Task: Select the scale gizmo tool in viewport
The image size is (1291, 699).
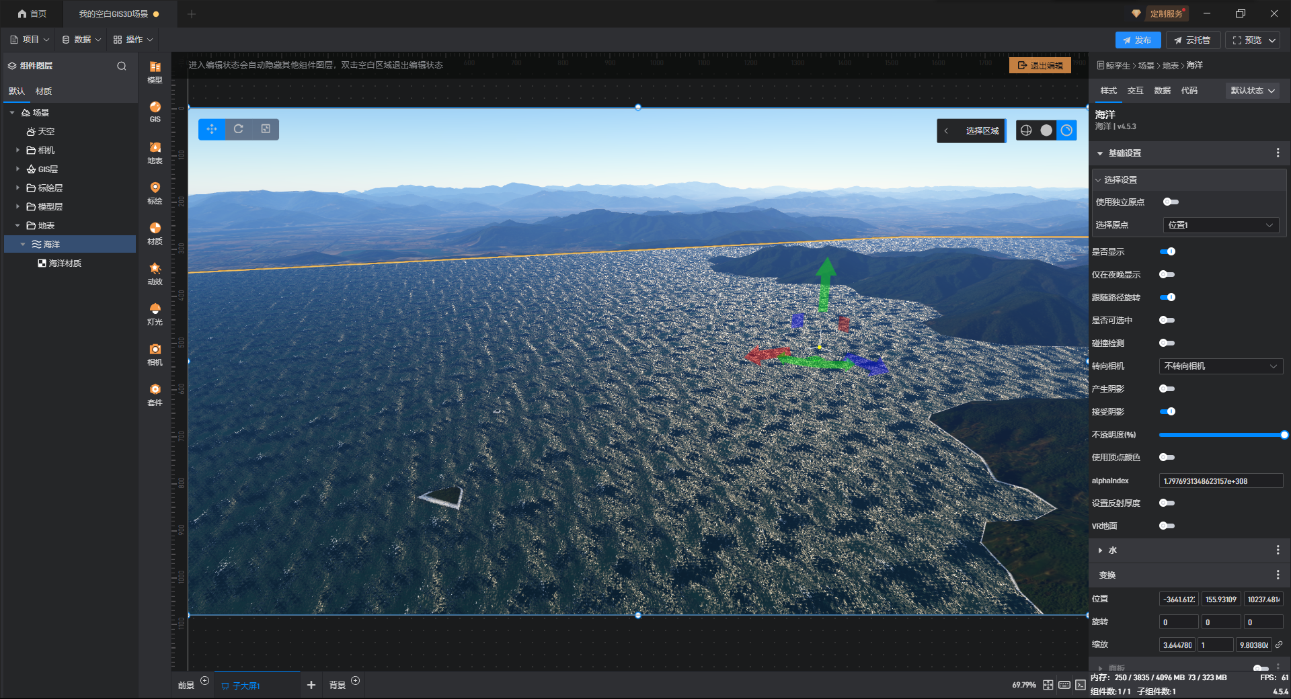Action: (266, 129)
